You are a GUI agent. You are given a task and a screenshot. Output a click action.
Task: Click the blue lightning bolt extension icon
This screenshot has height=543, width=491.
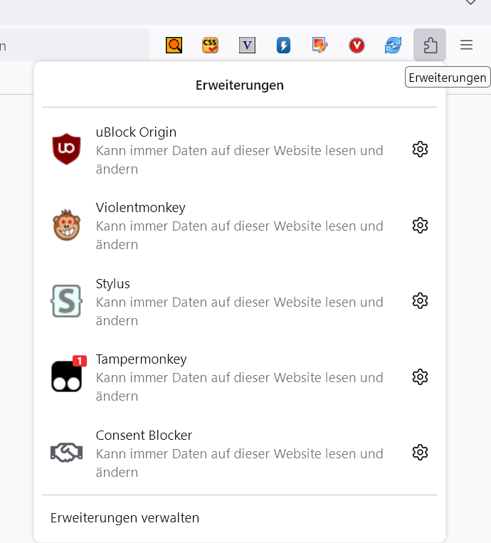[x=283, y=46]
